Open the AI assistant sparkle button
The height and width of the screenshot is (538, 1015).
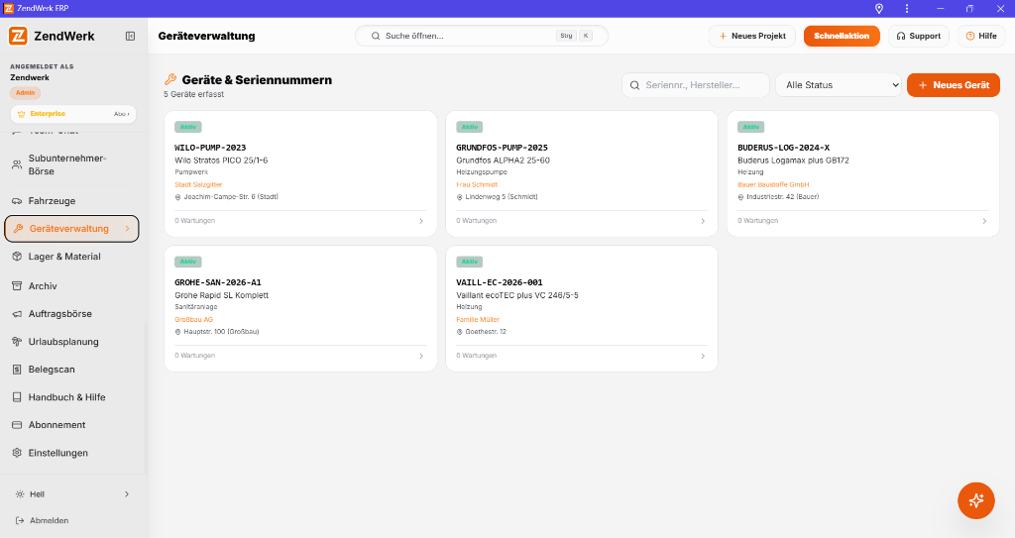point(976,500)
